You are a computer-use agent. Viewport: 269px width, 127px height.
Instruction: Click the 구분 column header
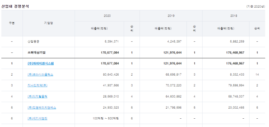point(12,23)
